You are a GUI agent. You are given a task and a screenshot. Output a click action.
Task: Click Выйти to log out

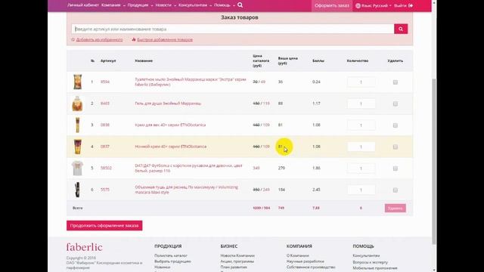coord(400,5)
